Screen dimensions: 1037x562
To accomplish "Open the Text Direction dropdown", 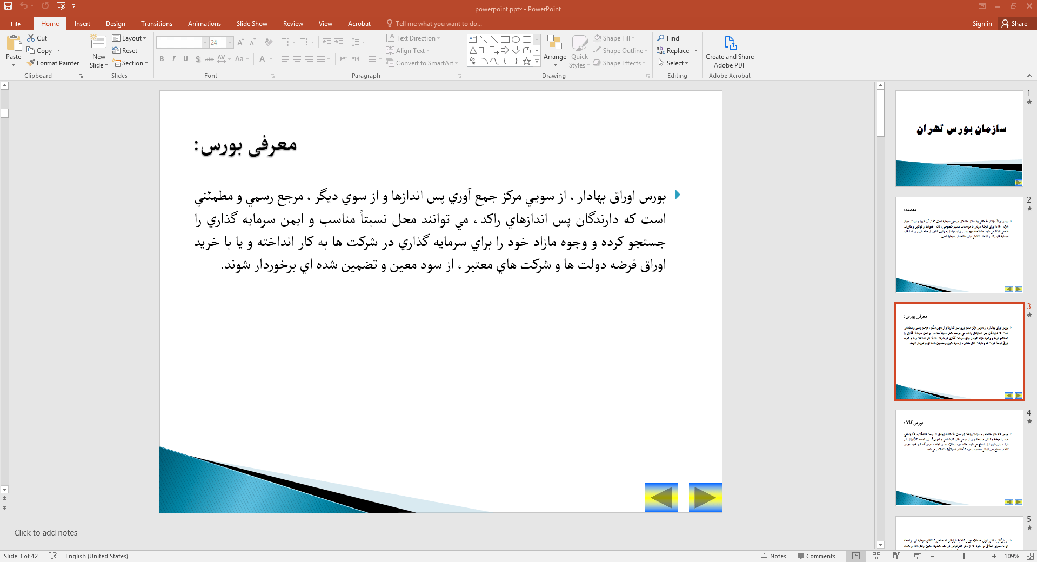I will 413,38.
